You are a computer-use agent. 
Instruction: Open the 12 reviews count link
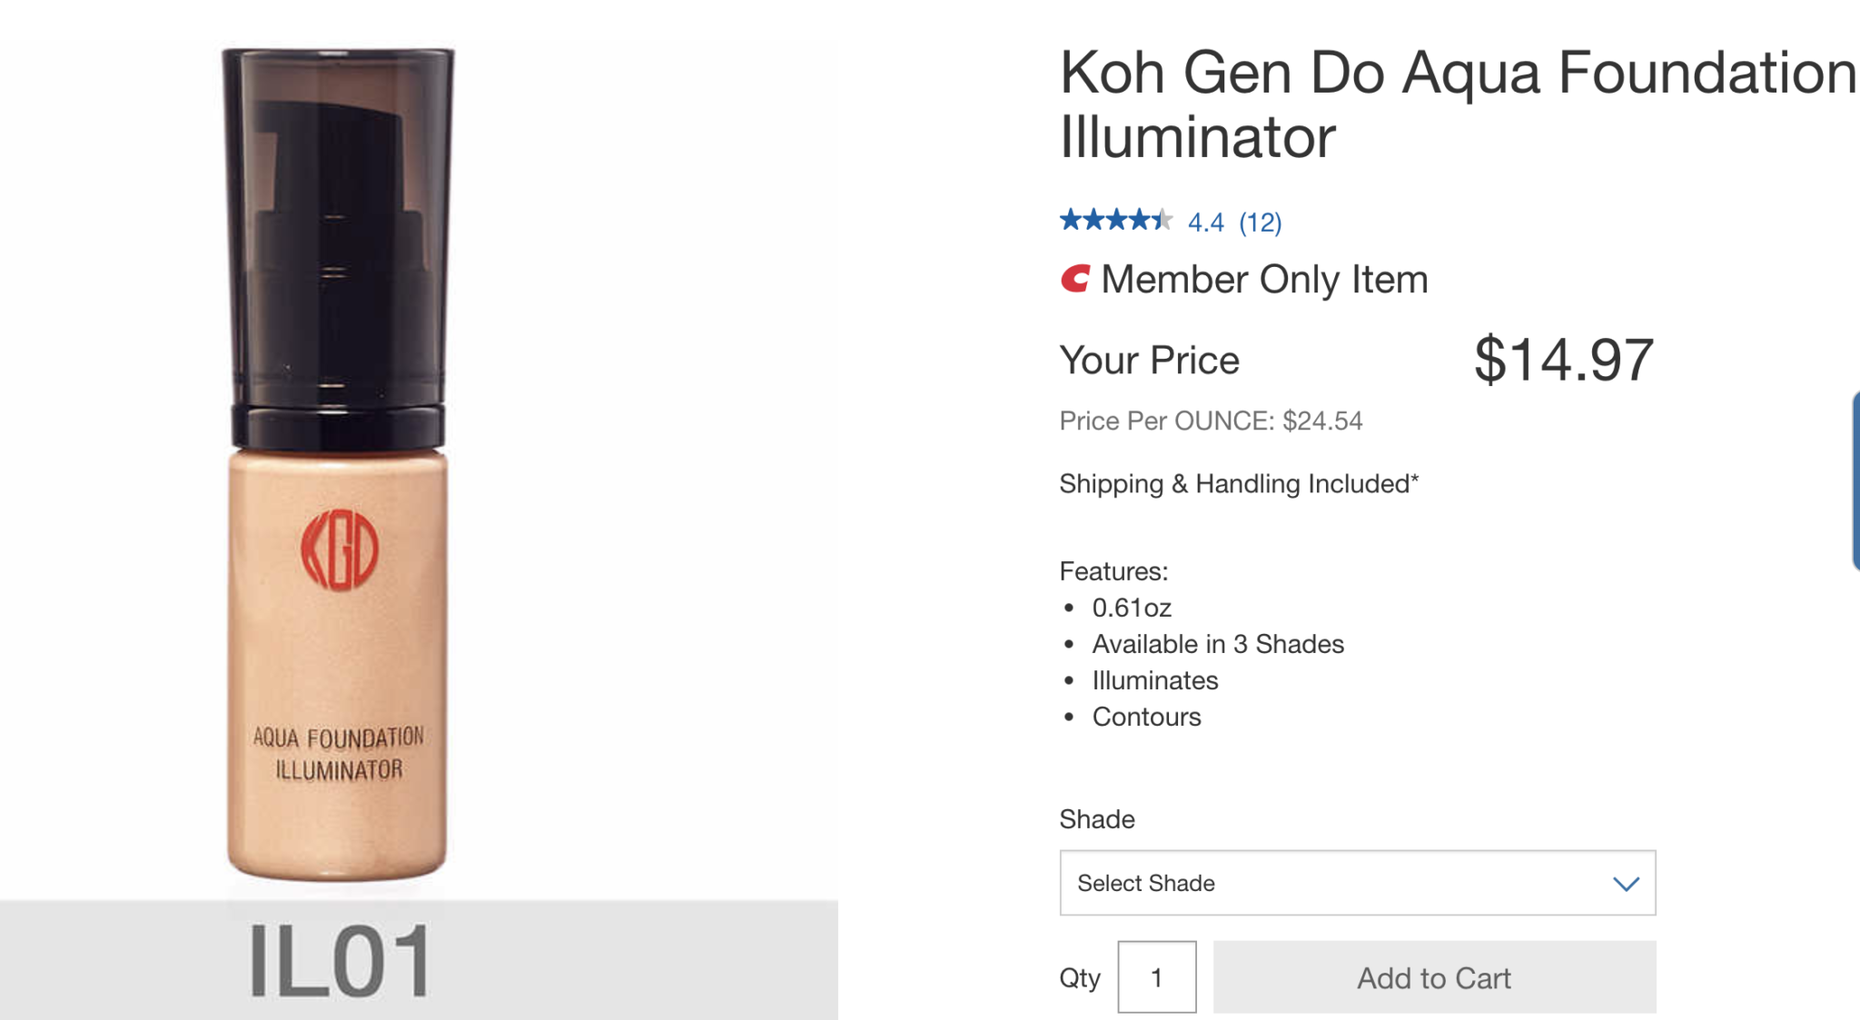[x=1261, y=223]
